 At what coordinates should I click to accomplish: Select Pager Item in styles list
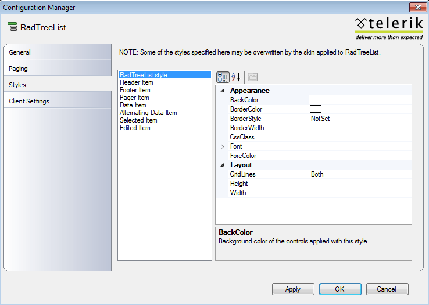pos(165,98)
